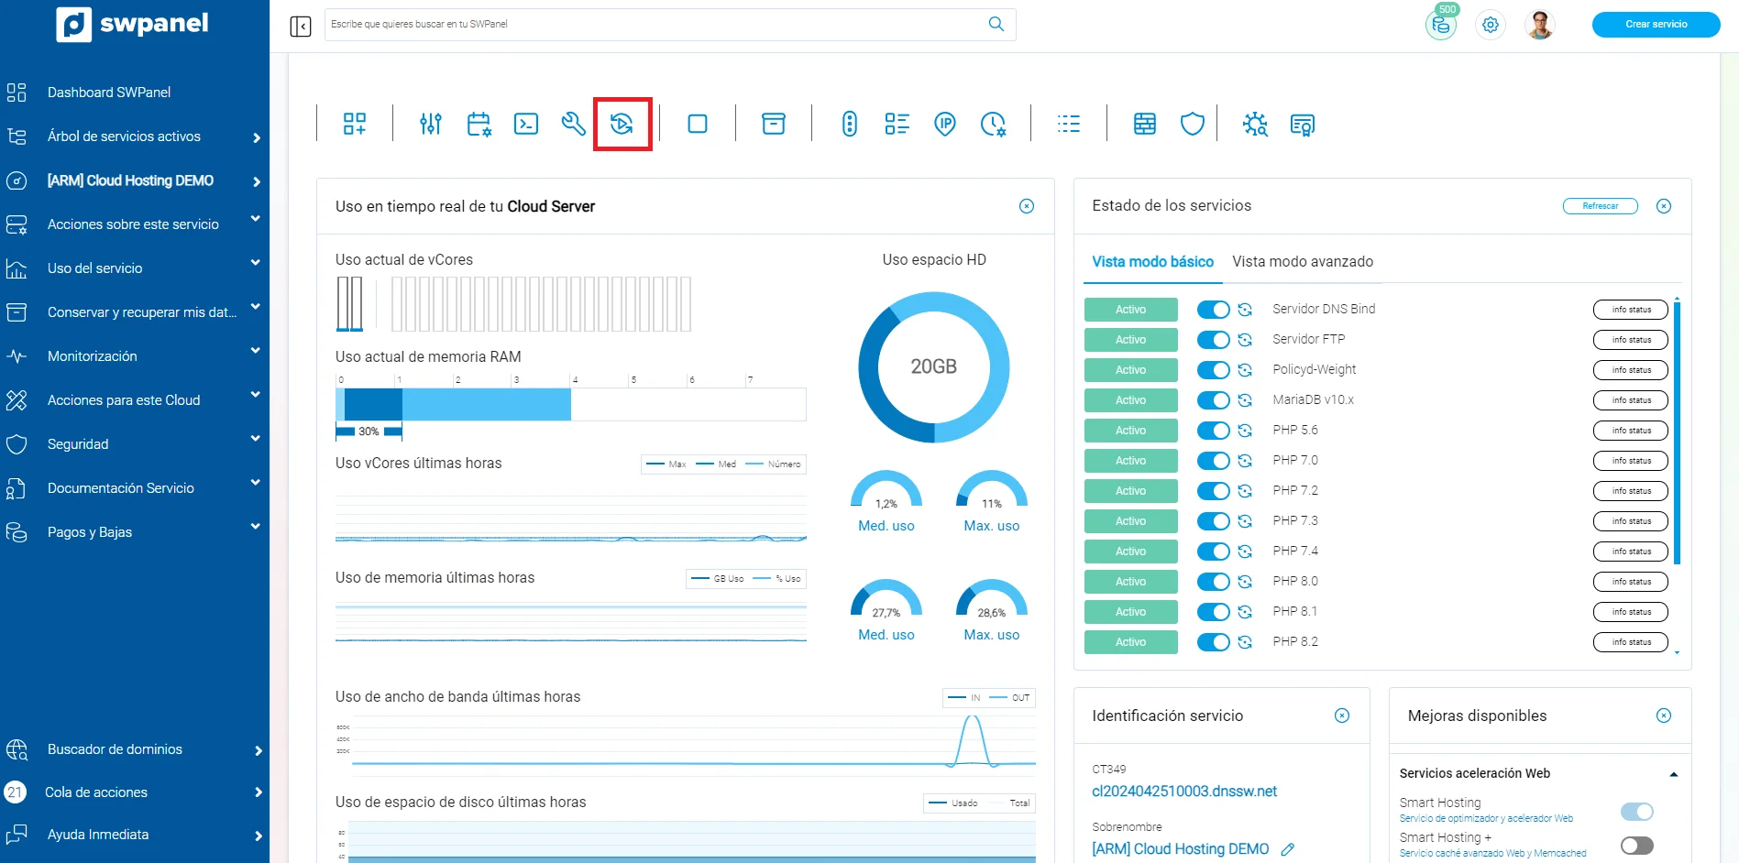Enable the Smart Hosting + toggle
Screen dimensions: 1739x863
pos(1636,846)
